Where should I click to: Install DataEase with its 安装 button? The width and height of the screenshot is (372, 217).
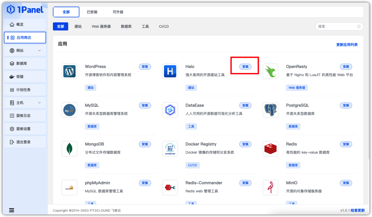(x=245, y=105)
